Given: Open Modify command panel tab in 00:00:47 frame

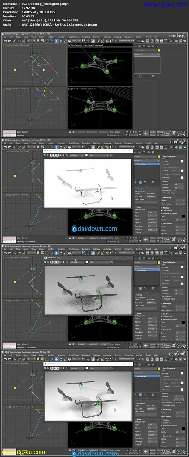Looking at the screenshot, I should pyautogui.click(x=140, y=46).
